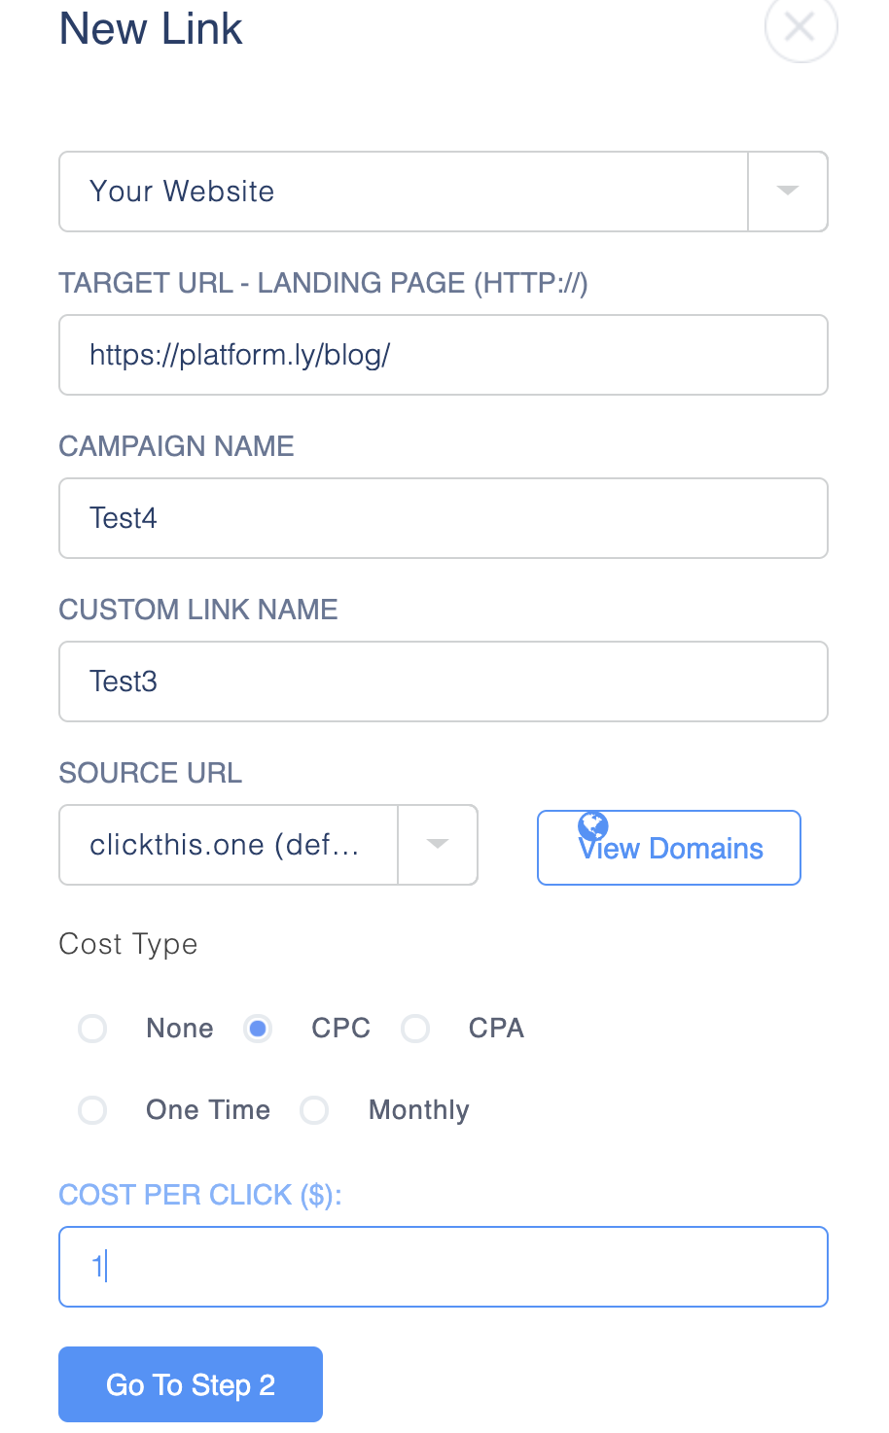Image resolution: width=889 pixels, height=1433 pixels.
Task: Select the None cost type radio button
Action: pyautogui.click(x=92, y=1028)
